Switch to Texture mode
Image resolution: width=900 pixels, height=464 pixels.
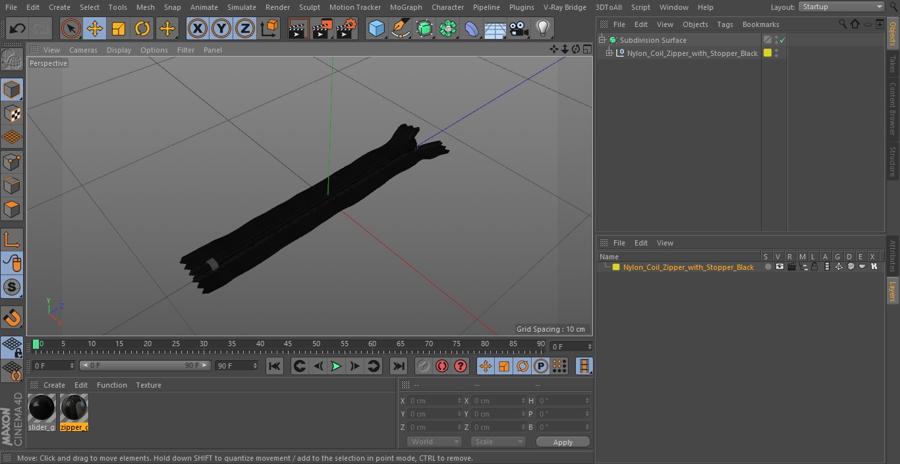[12, 113]
